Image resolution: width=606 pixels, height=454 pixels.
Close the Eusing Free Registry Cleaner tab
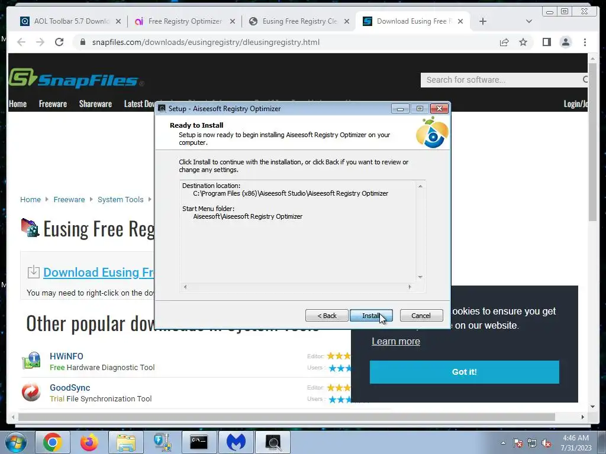347,21
